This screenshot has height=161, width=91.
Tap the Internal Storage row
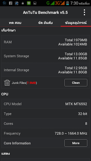click(x=45, y=70)
